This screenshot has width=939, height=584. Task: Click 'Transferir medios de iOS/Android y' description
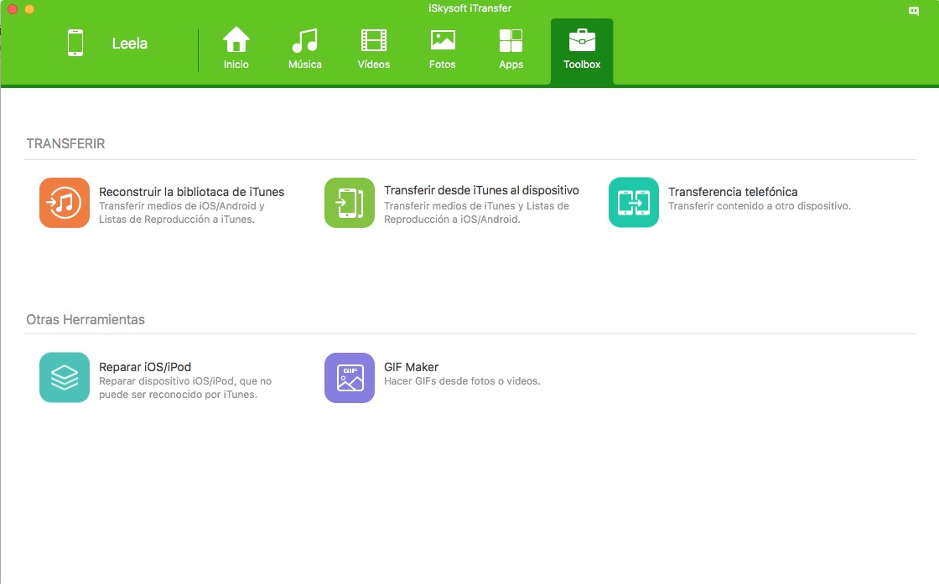[x=181, y=206]
